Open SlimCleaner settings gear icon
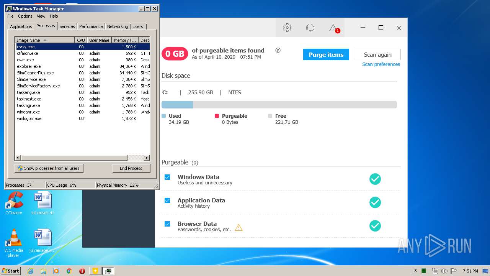This screenshot has width=490, height=276. (x=287, y=28)
